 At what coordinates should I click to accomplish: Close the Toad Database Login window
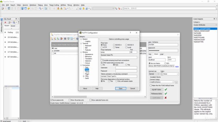point(178,35)
